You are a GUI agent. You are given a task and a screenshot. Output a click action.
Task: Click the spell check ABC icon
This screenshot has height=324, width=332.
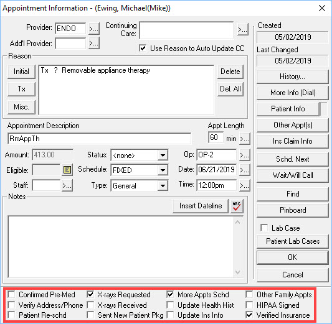pos(237,206)
